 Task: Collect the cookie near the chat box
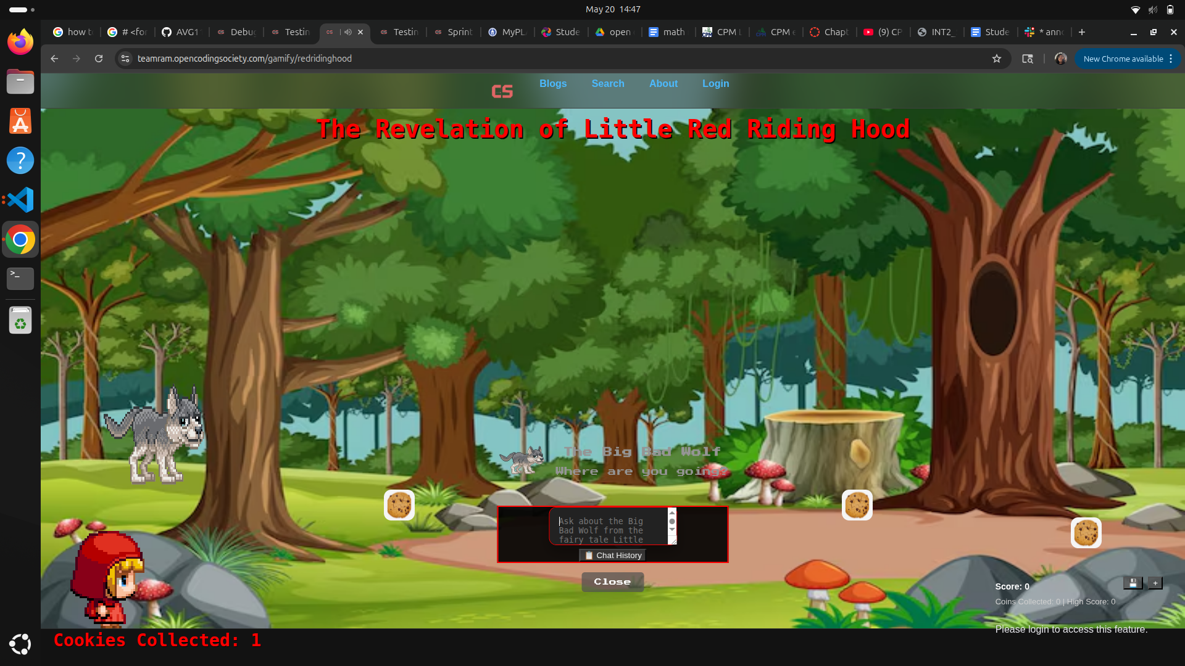[399, 505]
